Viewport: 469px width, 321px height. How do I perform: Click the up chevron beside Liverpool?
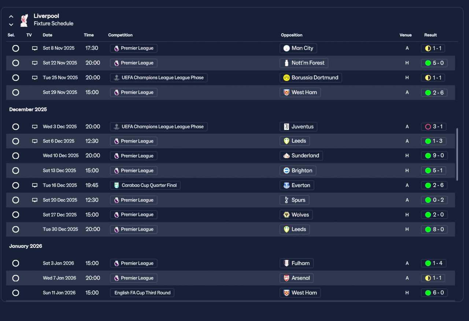(11, 16)
